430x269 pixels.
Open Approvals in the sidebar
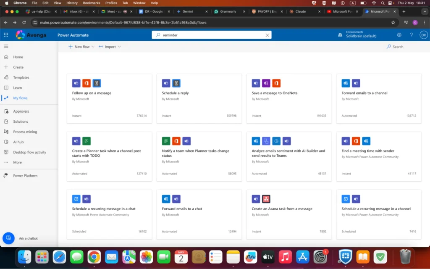(x=21, y=111)
